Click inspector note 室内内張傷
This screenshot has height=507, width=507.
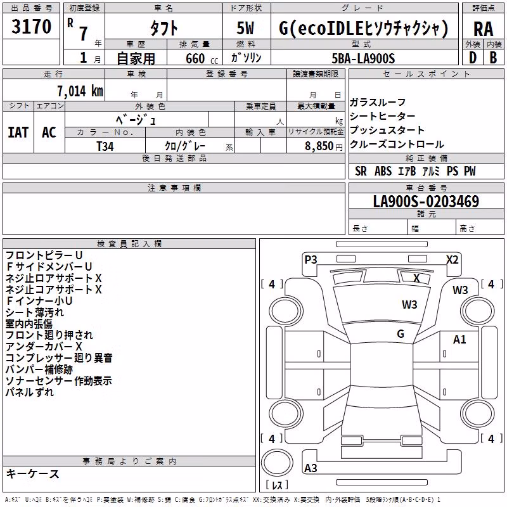point(29,324)
